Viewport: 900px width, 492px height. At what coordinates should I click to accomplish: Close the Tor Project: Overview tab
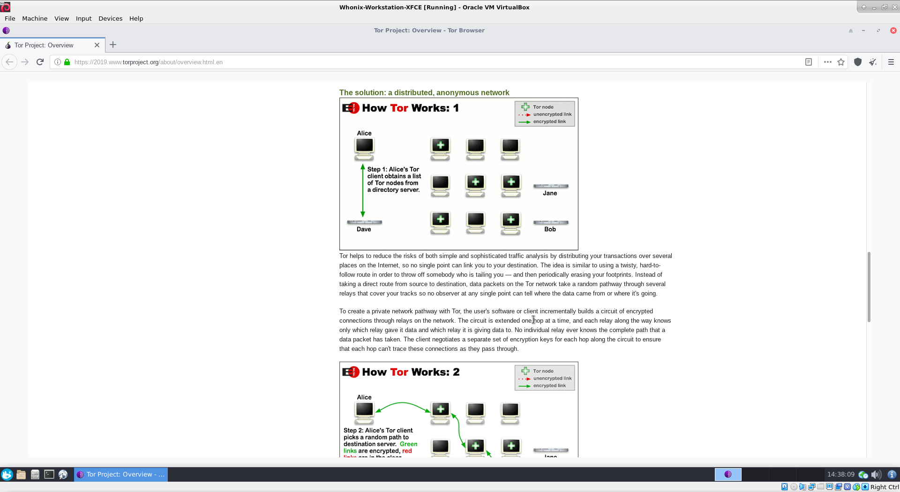(x=97, y=45)
